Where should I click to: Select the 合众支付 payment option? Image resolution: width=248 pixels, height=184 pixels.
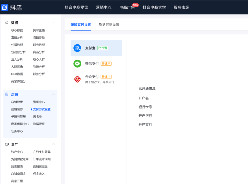point(96,79)
